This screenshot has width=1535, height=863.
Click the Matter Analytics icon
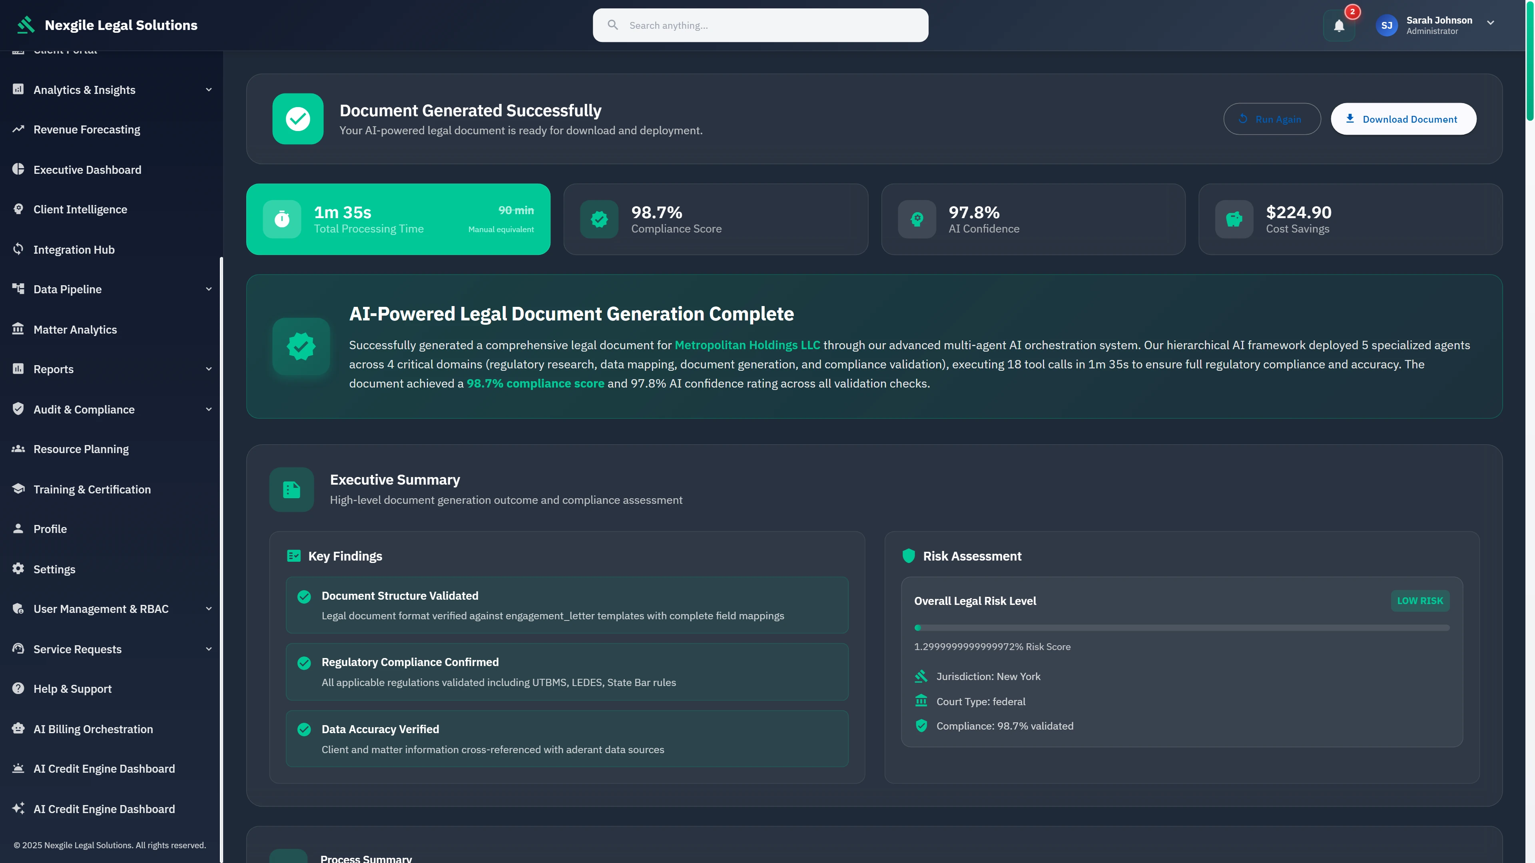coord(18,329)
